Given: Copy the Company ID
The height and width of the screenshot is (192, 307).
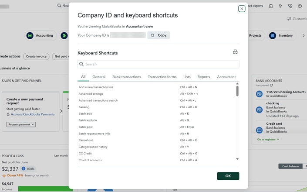Looking at the screenshot, I should [159, 35].
